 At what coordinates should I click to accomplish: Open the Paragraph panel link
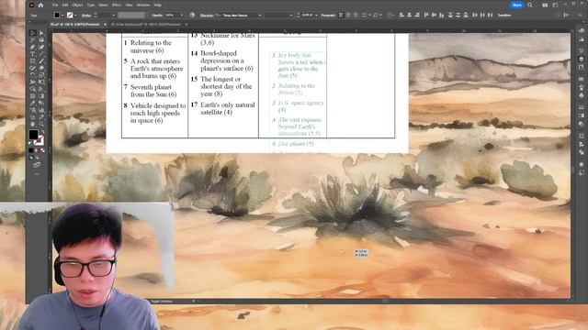(328, 16)
